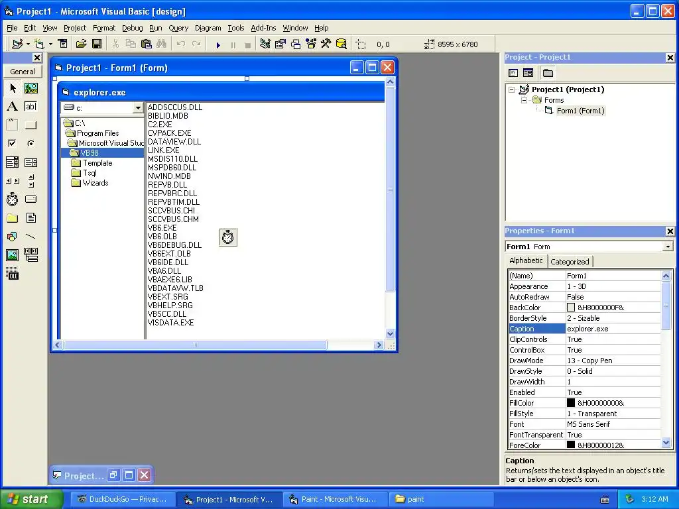Select the CheckBox control in the toolbox
The height and width of the screenshot is (509, 679).
(13, 143)
